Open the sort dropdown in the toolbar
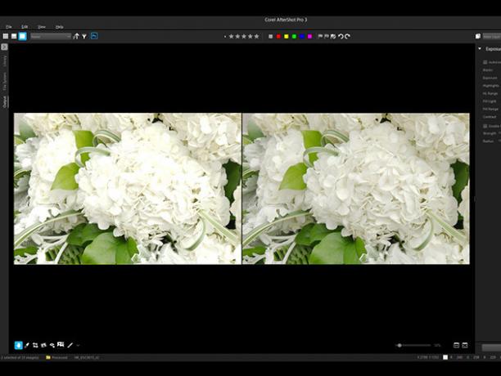The image size is (501, 376). 51,37
